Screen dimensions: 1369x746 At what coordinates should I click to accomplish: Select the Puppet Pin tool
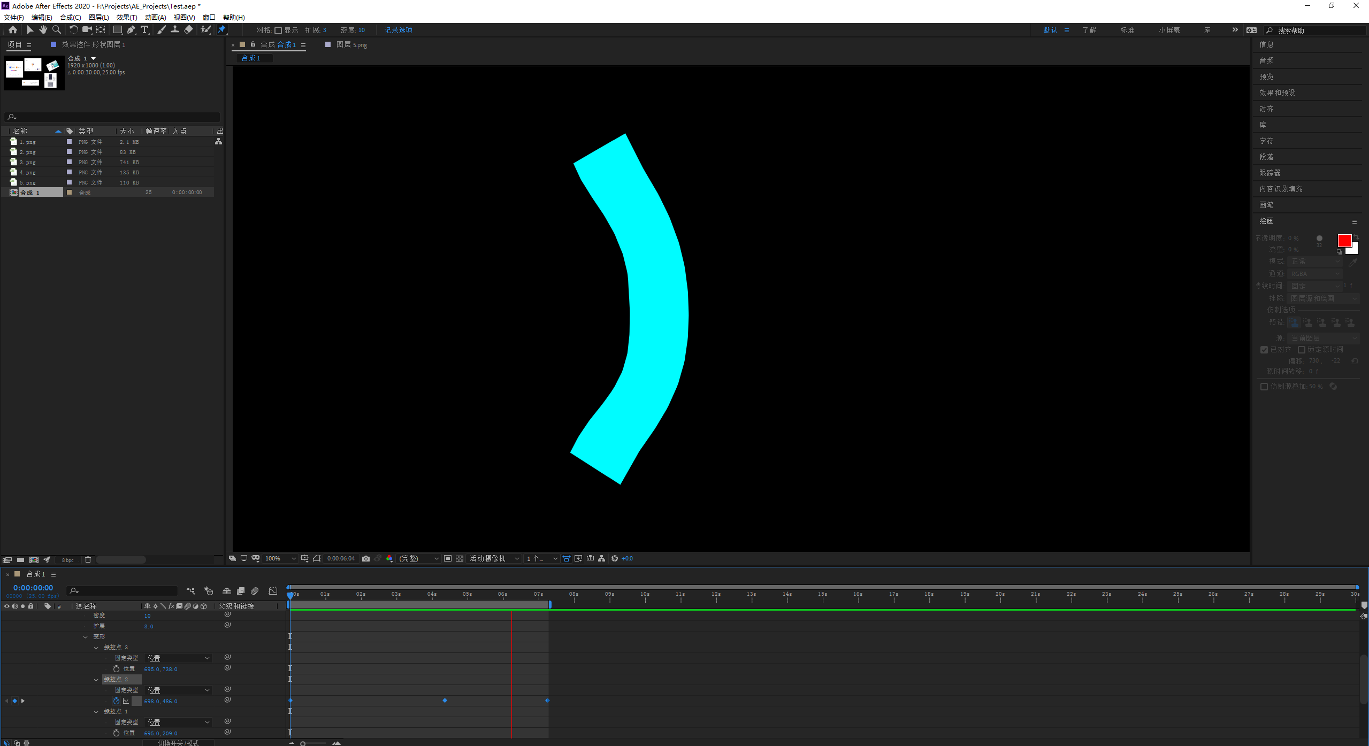click(221, 30)
